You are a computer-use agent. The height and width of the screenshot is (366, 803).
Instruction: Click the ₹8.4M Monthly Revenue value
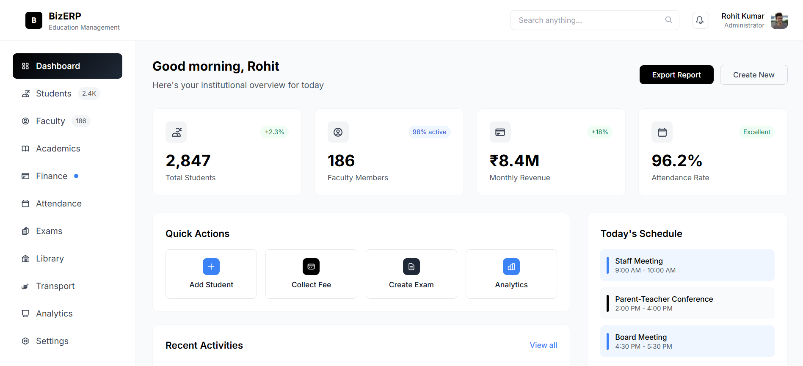(x=514, y=161)
